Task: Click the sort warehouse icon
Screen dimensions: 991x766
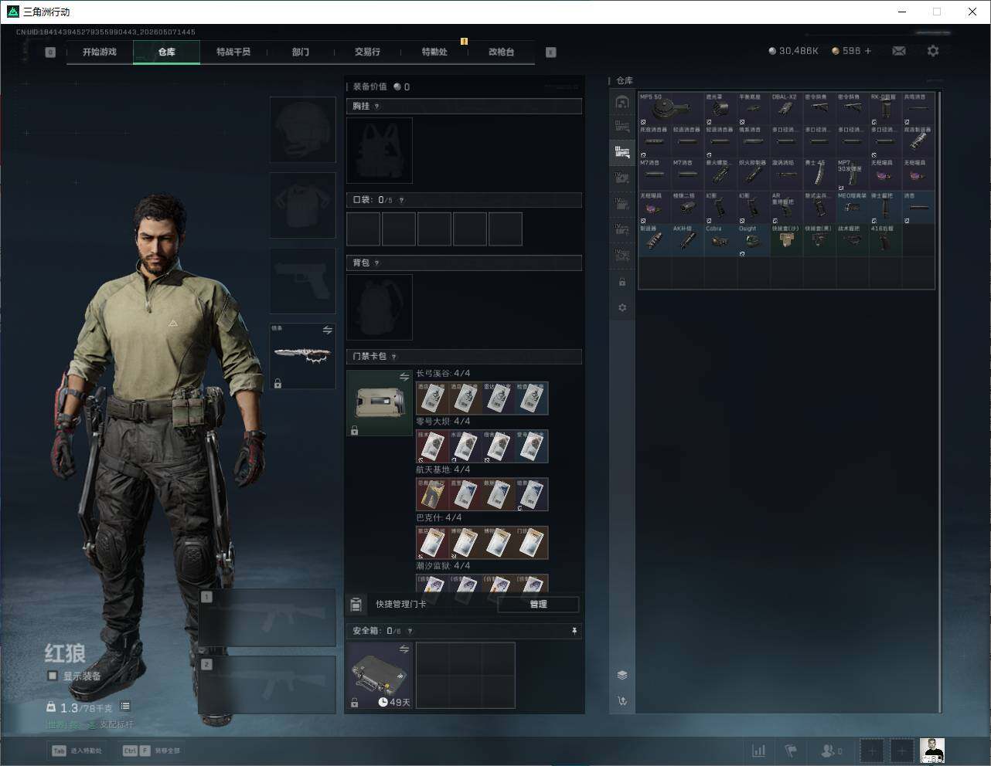Action: [x=622, y=701]
